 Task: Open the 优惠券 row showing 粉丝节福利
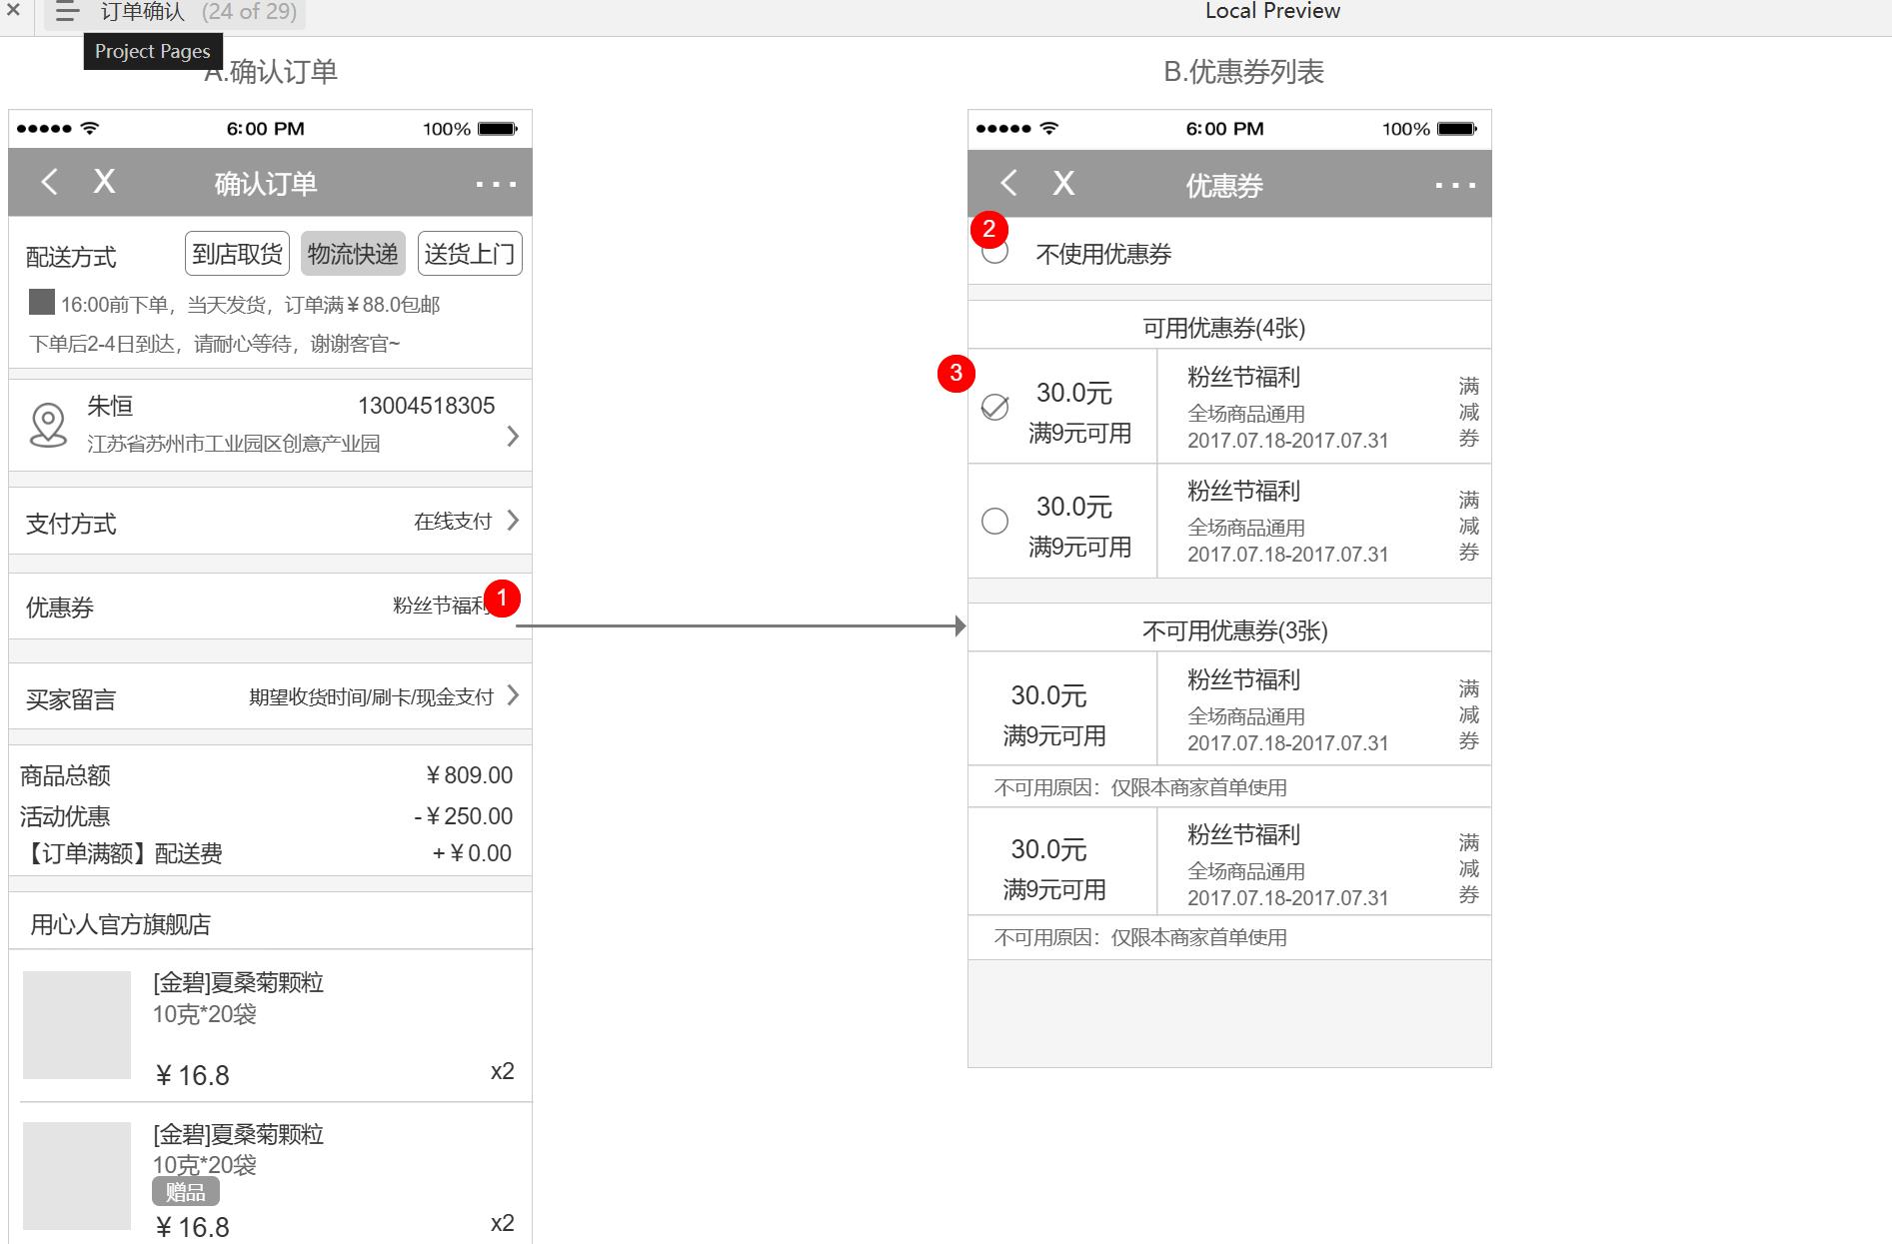point(270,607)
